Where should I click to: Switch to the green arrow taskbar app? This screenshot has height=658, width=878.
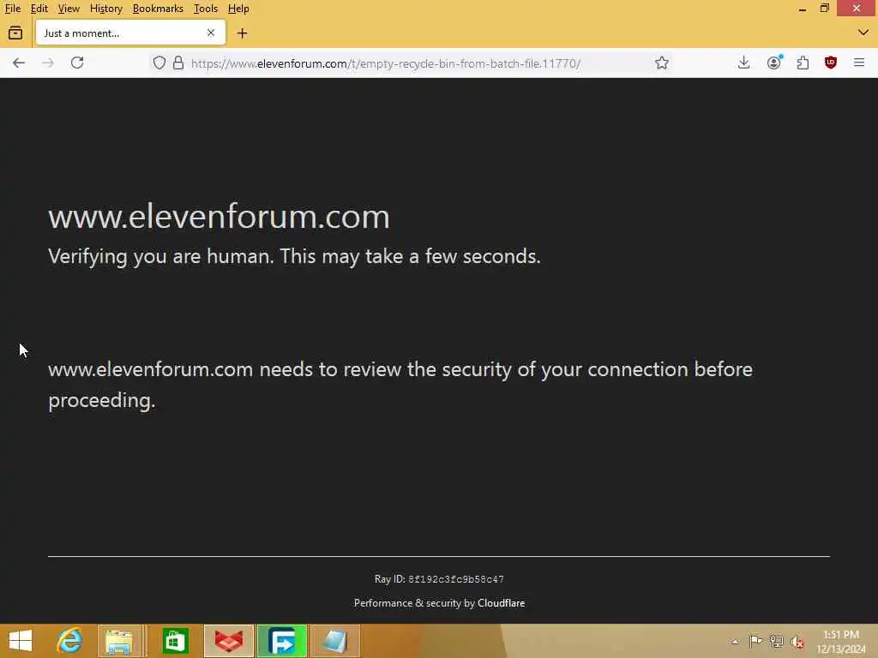281,641
